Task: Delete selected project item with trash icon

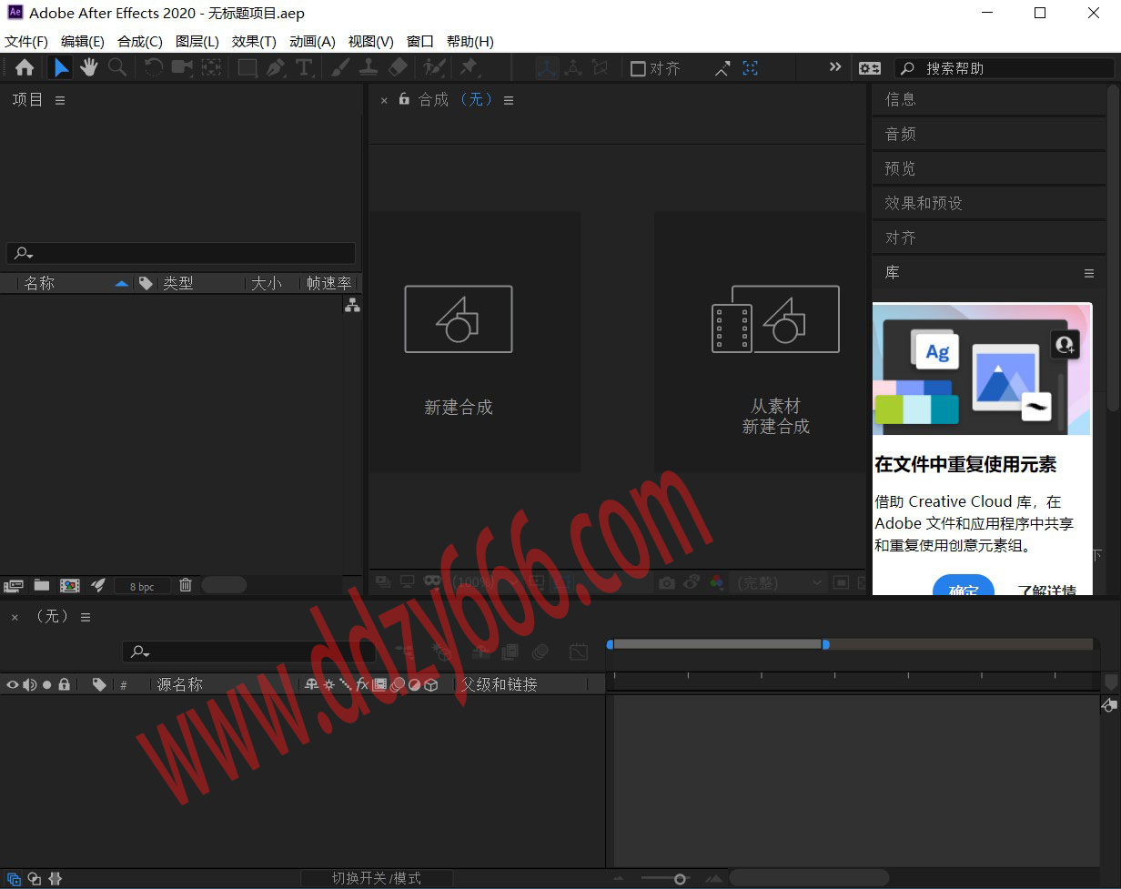Action: pos(186,585)
